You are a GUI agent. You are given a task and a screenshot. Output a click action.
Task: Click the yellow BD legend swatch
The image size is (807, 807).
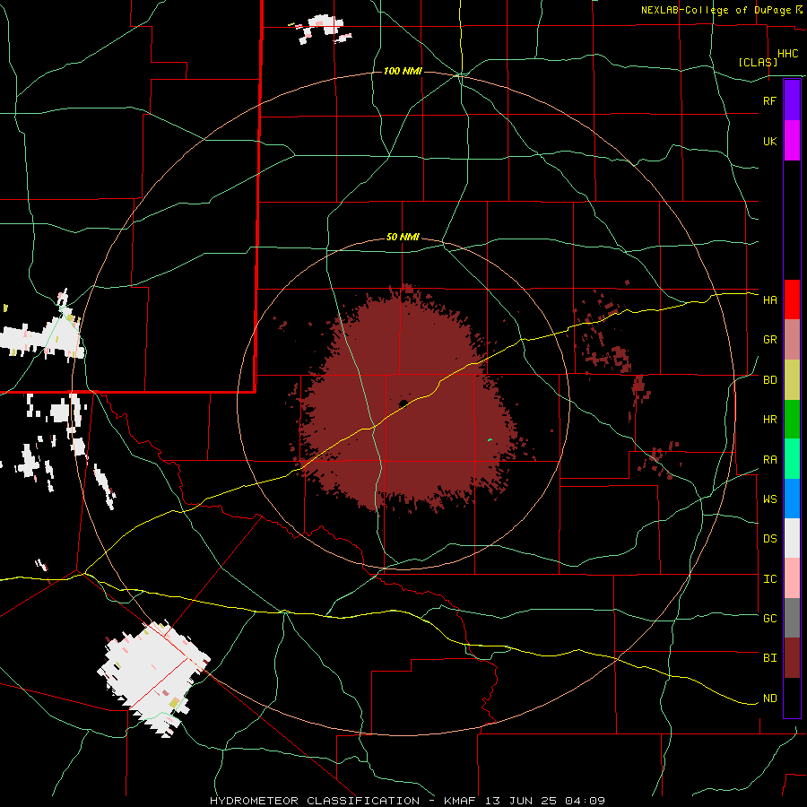792,379
